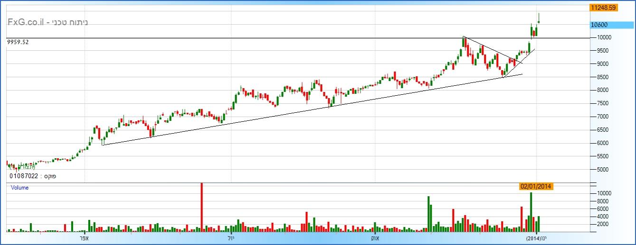Image resolution: width=636 pixels, height=245 pixels.
Task: Select the אפר month label on time axis
Action: tap(85, 238)
